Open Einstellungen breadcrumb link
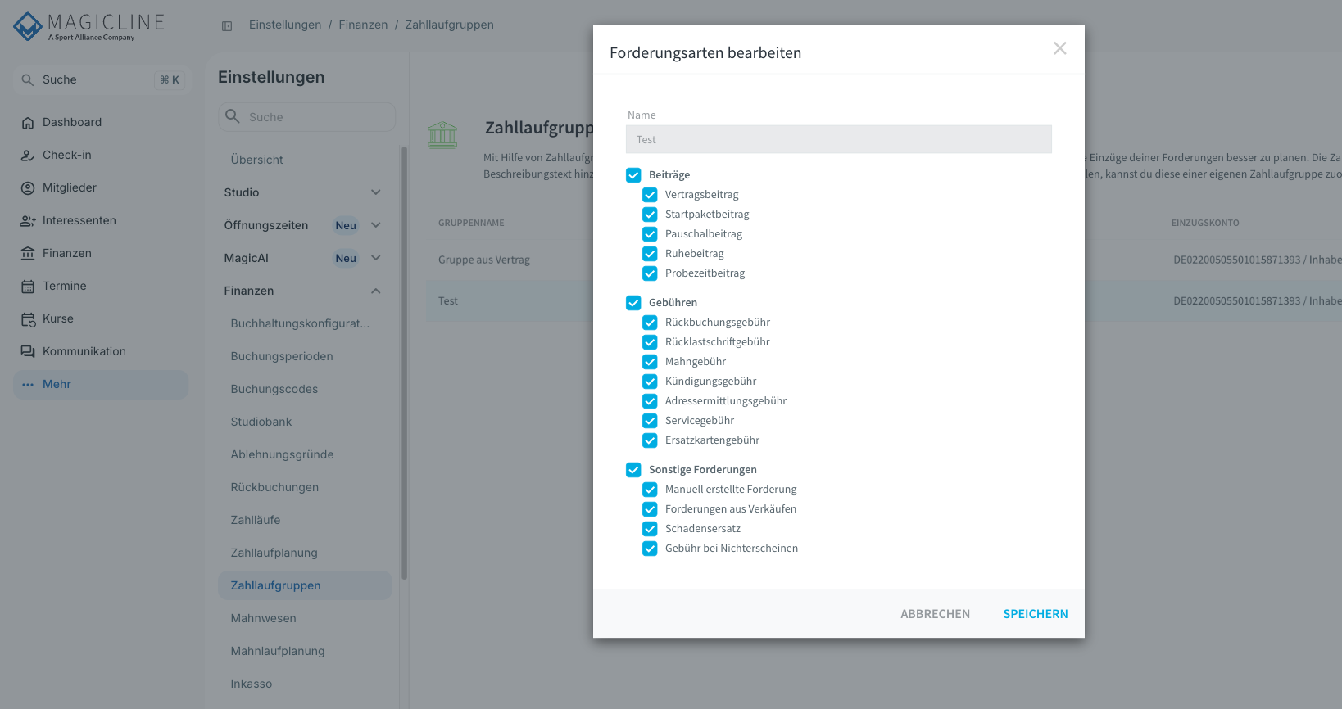The width and height of the screenshot is (1342, 709). [285, 25]
